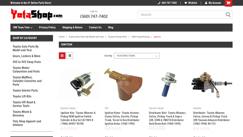Click inside the Search field
The height and width of the screenshot is (137, 243).
pyautogui.click(x=181, y=15)
